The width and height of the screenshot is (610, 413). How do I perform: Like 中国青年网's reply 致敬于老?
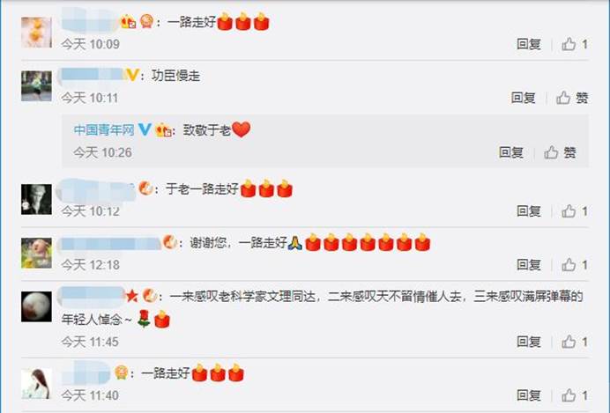[x=551, y=152]
